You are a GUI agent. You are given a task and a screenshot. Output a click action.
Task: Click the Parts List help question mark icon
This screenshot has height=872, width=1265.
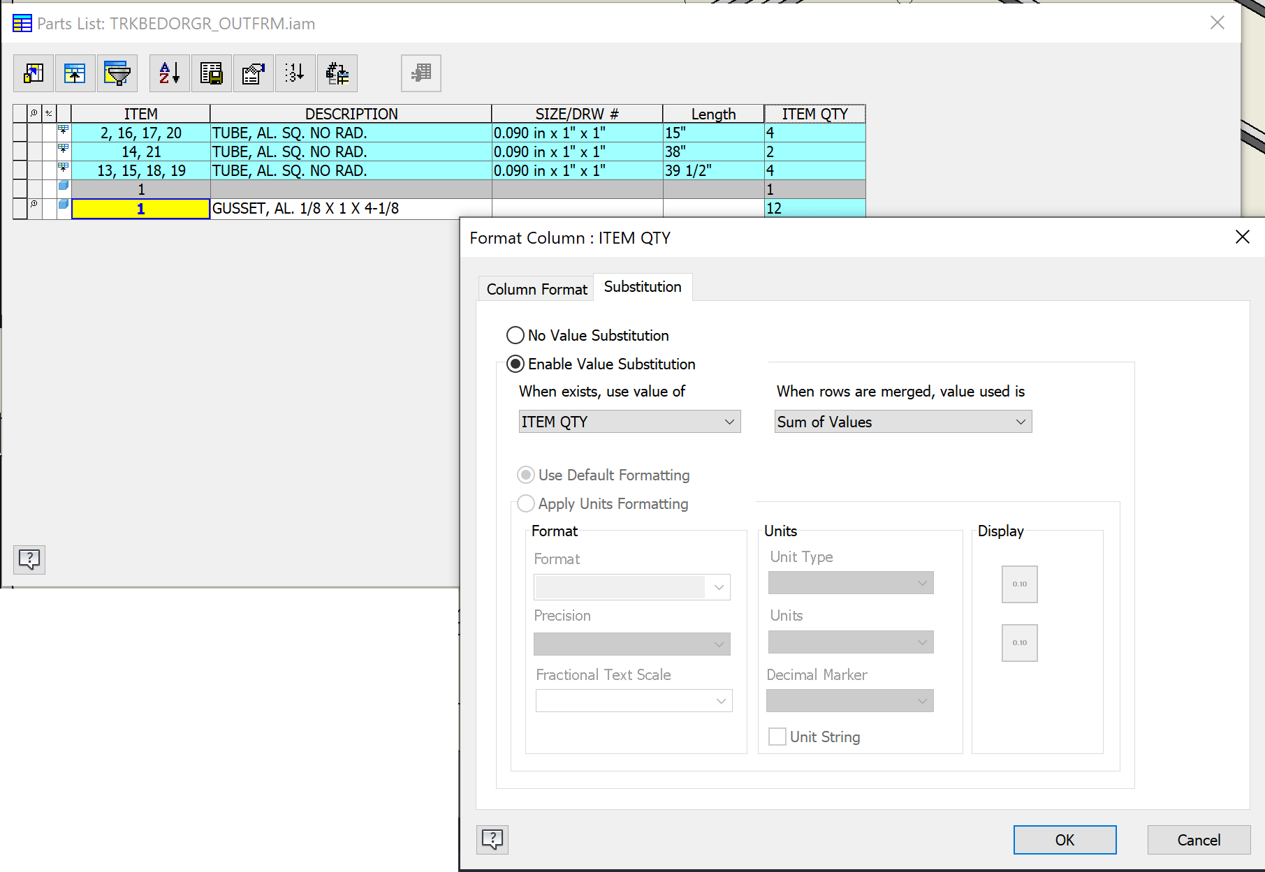click(x=29, y=559)
